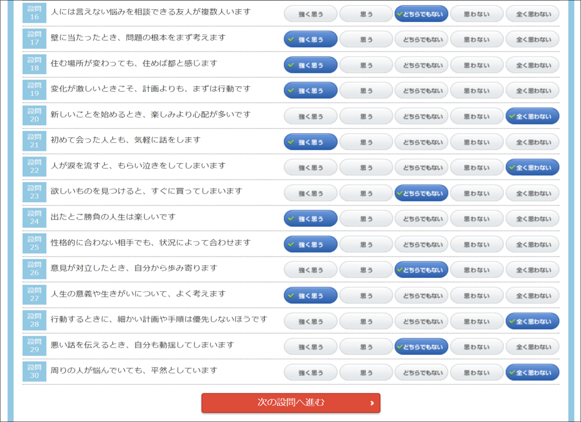Pick 思わない for question 20 about worry

tap(477, 116)
